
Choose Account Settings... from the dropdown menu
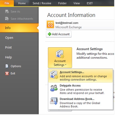[80, 76]
